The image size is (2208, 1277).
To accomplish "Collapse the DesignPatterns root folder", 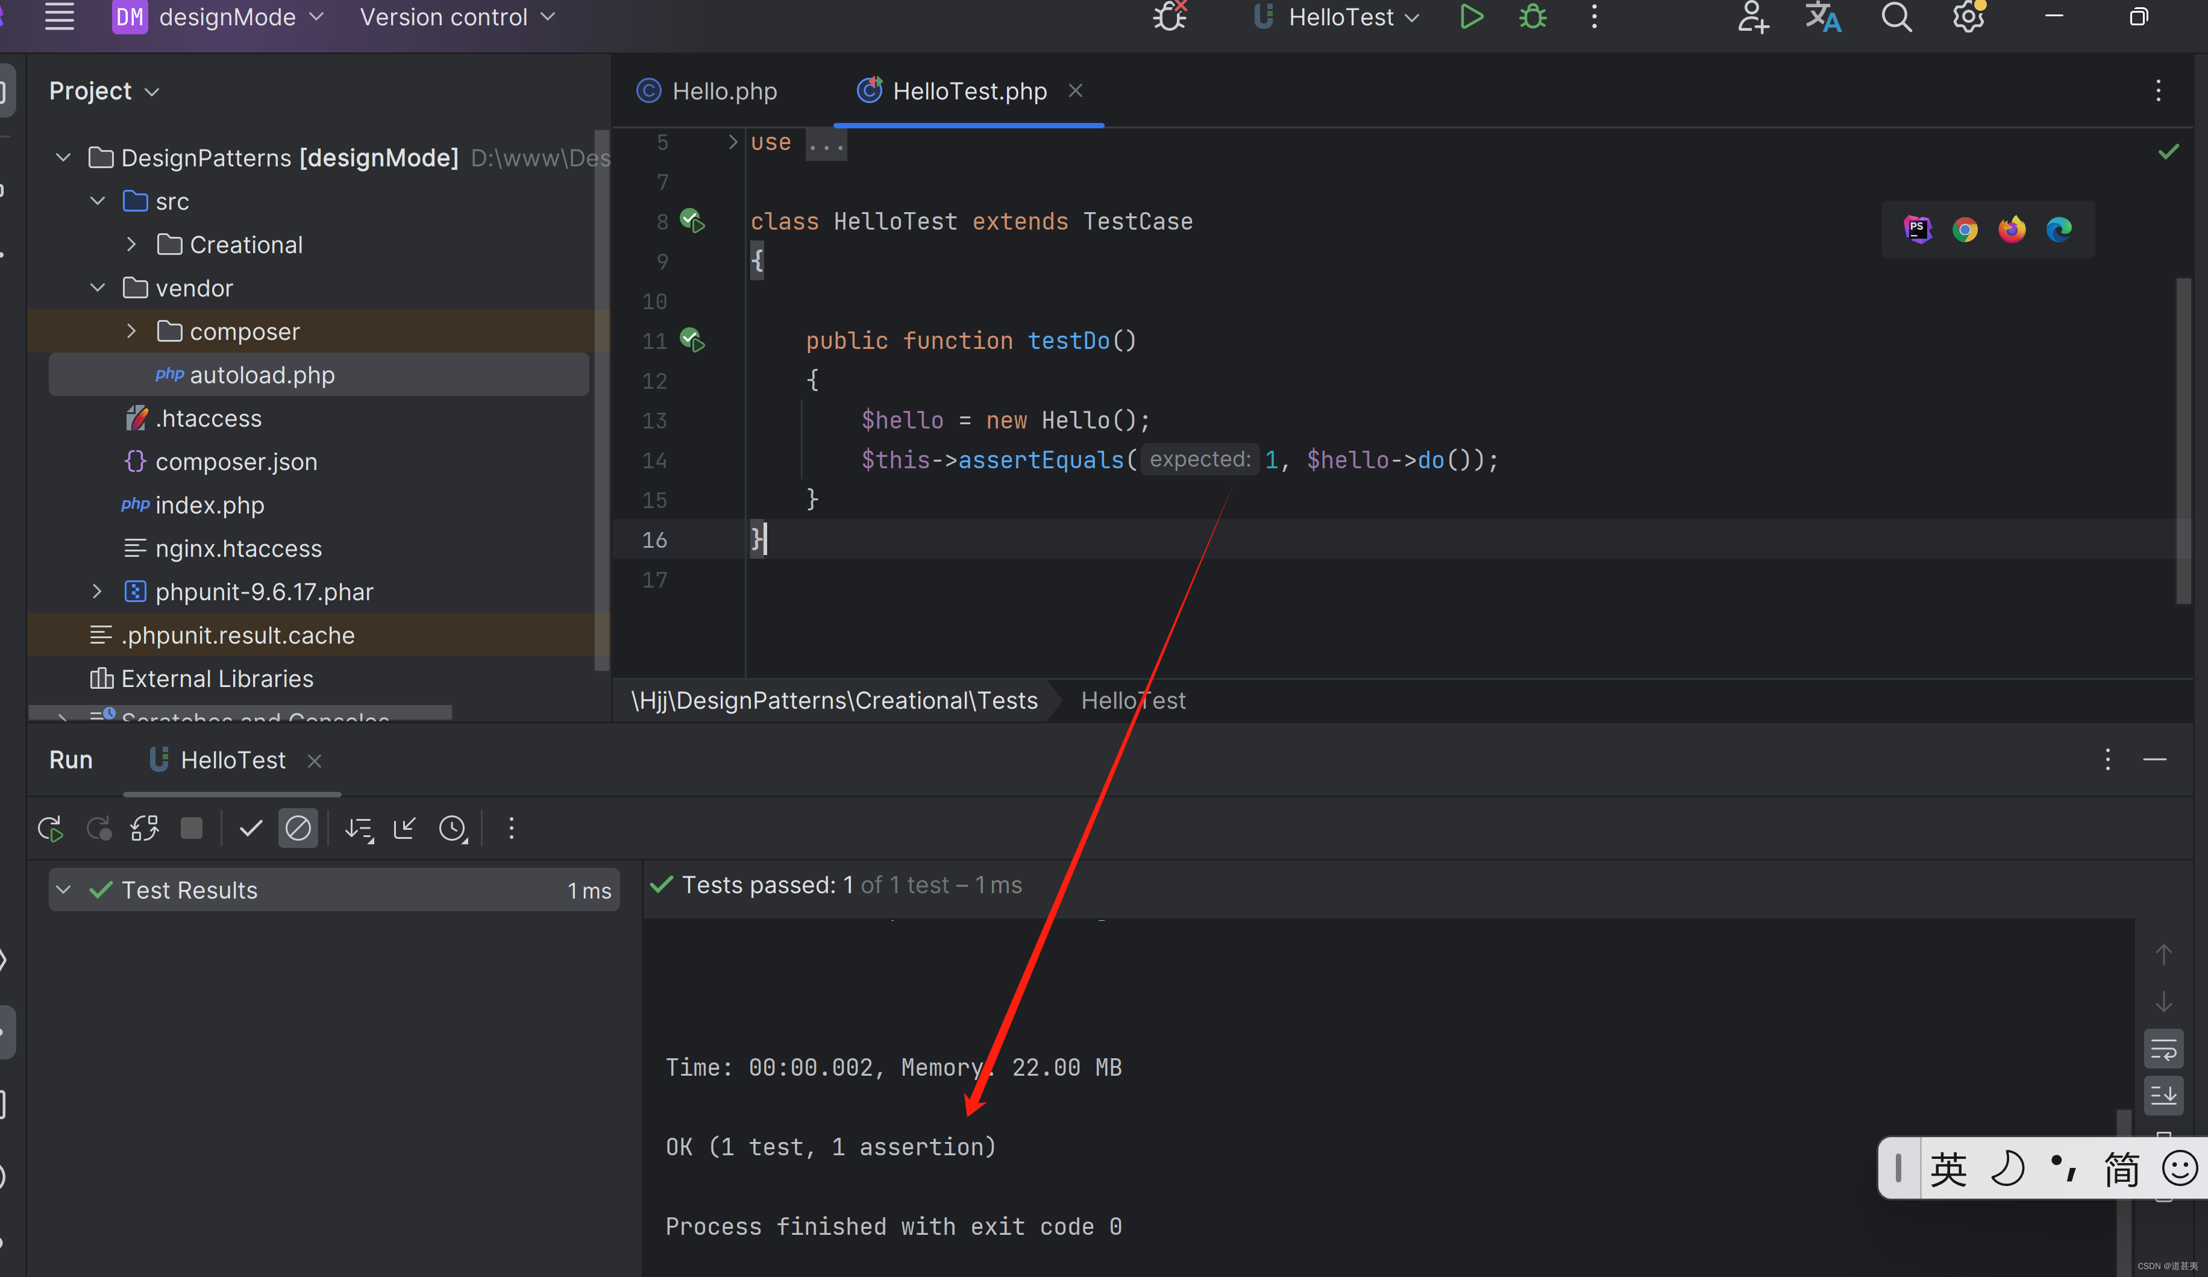I will (x=63, y=158).
